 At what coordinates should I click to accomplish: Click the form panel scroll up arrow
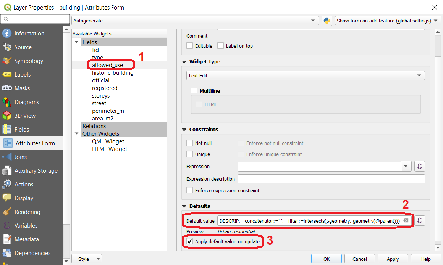[438, 32]
